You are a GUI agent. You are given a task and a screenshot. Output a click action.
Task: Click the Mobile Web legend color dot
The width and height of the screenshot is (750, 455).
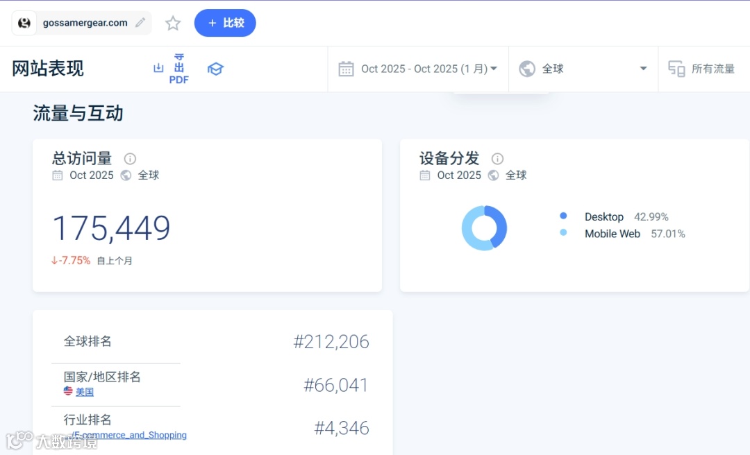click(x=563, y=233)
